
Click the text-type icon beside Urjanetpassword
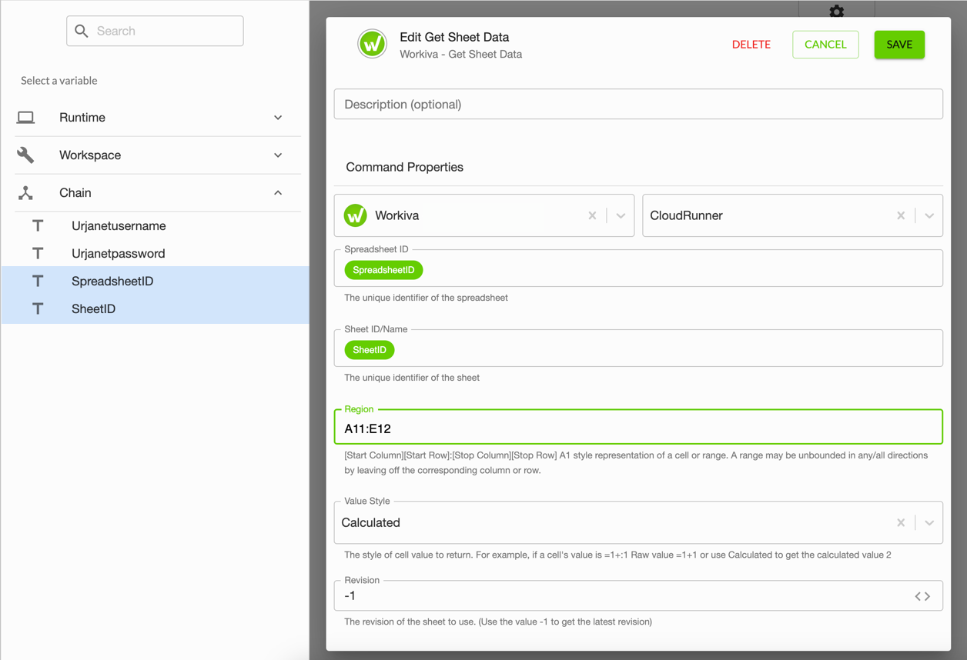tap(38, 254)
